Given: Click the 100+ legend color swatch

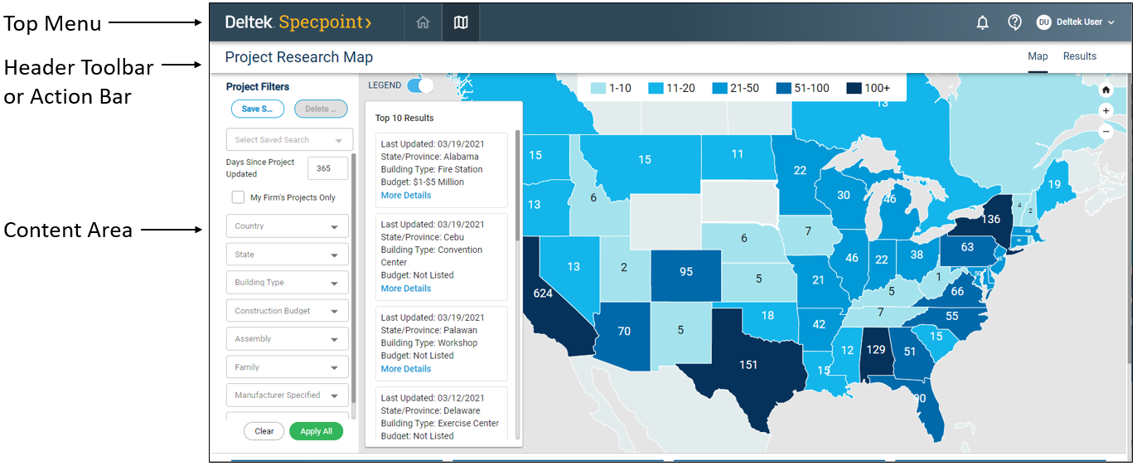Looking at the screenshot, I should click(x=853, y=88).
